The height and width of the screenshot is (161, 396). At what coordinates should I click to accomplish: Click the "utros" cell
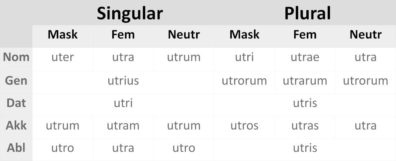(x=244, y=126)
